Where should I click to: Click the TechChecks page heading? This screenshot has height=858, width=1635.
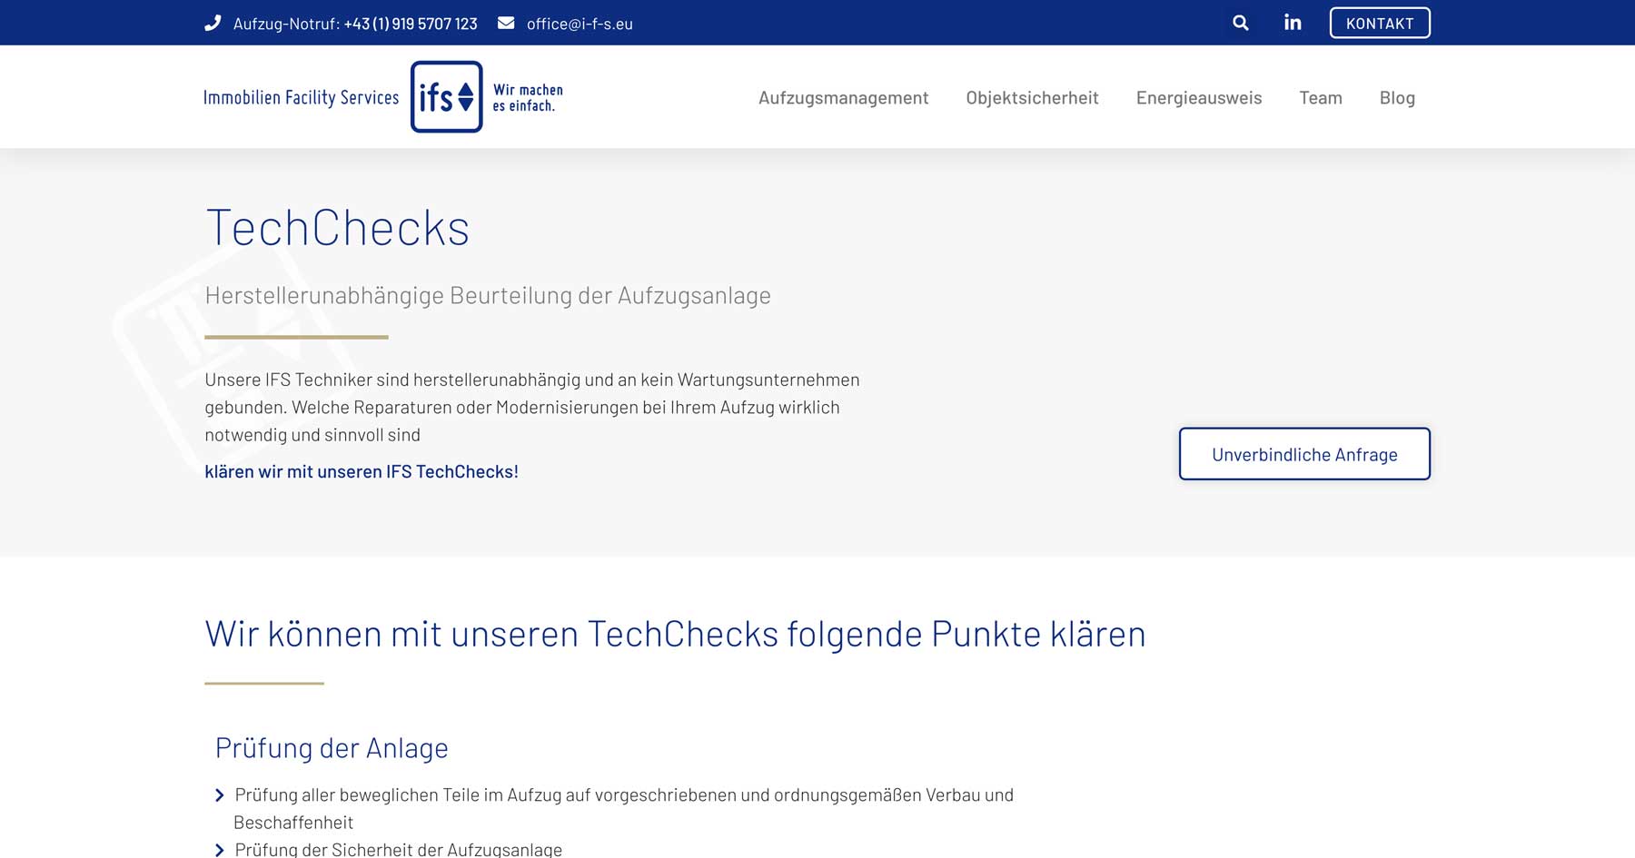click(x=337, y=228)
